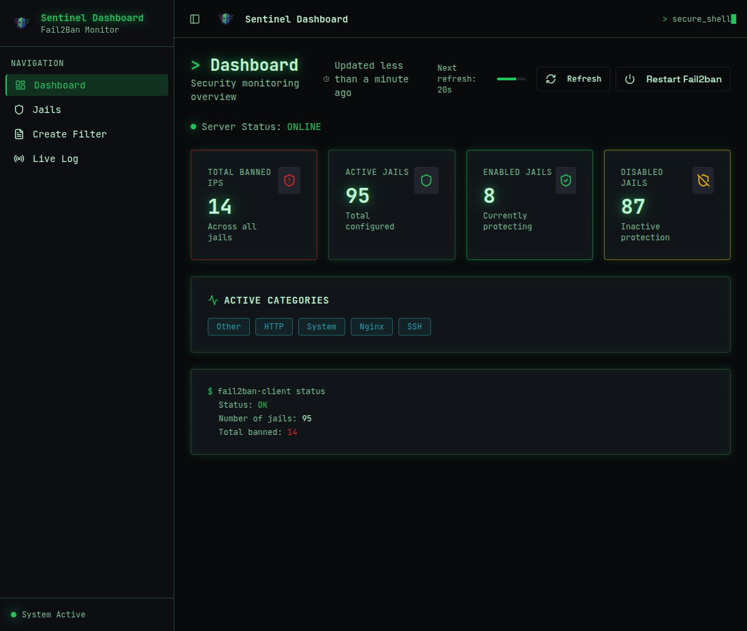Click the pulse icon beside Active Categories
Screen dimensions: 747x631
pyautogui.click(x=212, y=300)
